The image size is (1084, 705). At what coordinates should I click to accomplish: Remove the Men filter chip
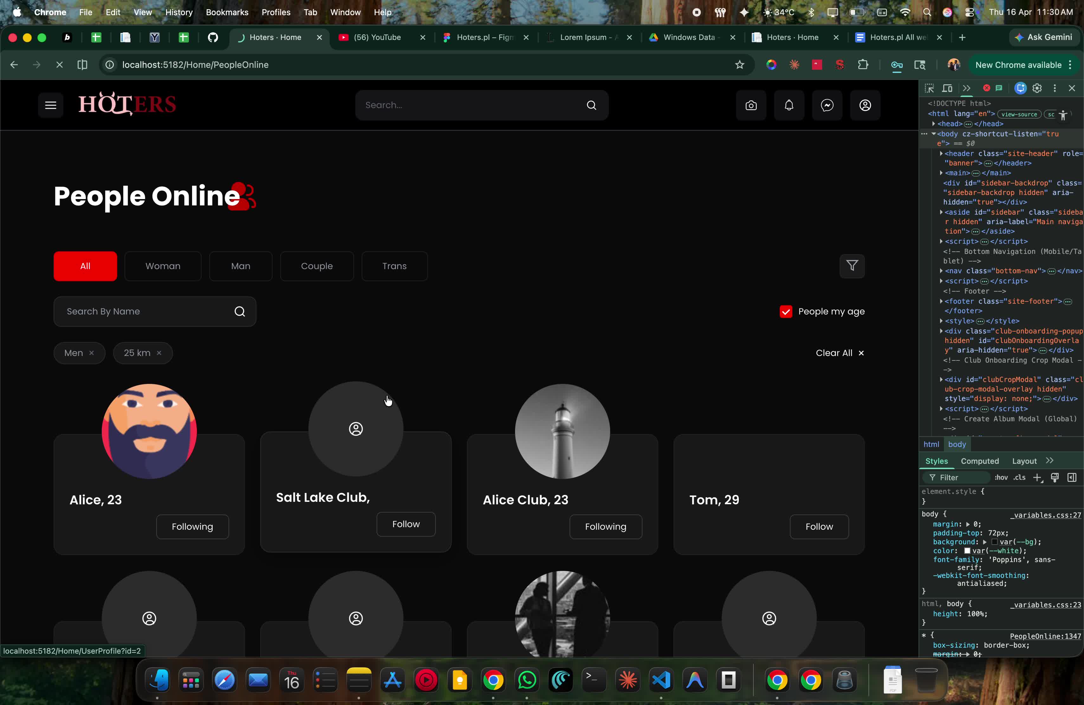[92, 353]
